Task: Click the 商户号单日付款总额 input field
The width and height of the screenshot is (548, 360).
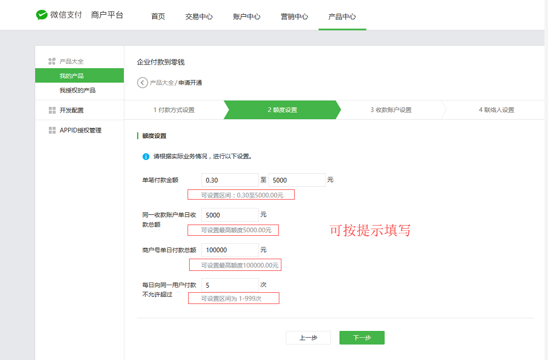Action: (x=230, y=250)
